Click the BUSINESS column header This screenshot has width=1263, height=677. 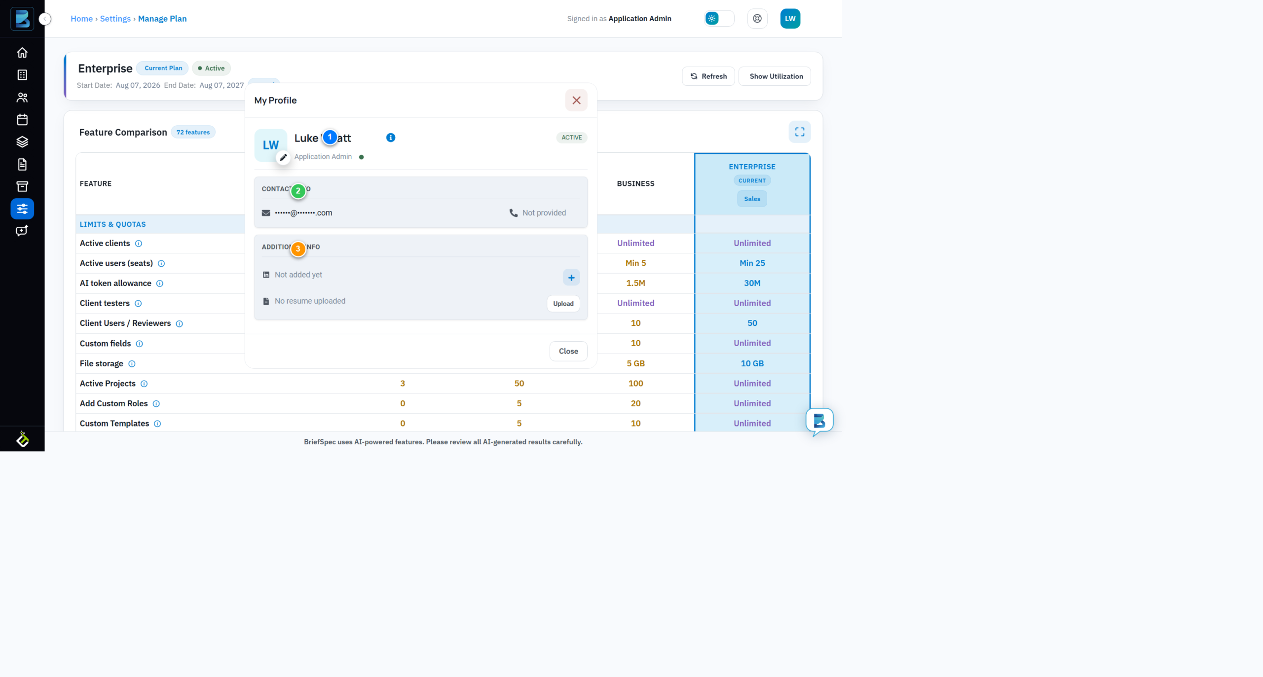[x=635, y=183]
